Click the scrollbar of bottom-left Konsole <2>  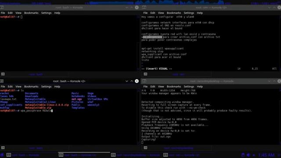tap(138, 117)
